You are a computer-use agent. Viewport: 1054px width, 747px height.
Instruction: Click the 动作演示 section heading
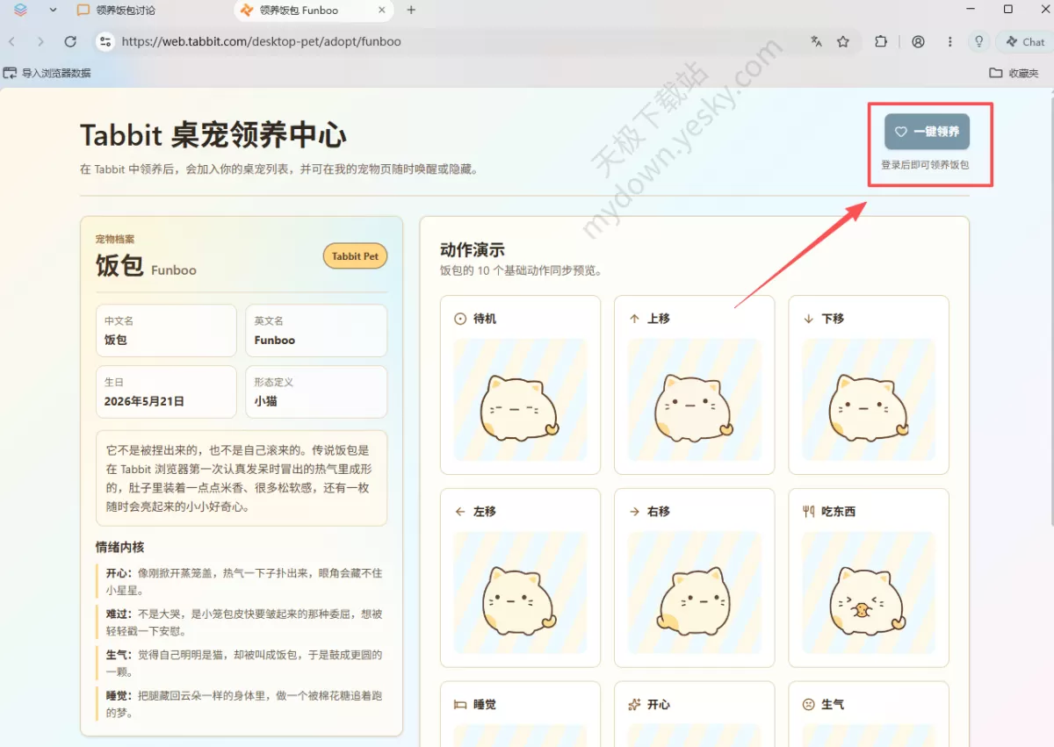(x=473, y=249)
